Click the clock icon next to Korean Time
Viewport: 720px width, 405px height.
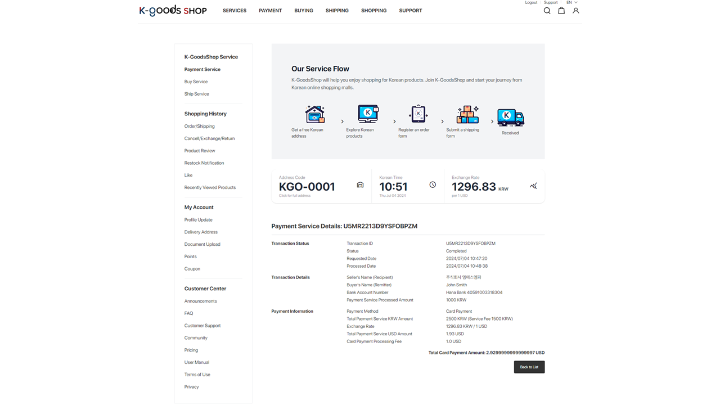[433, 185]
